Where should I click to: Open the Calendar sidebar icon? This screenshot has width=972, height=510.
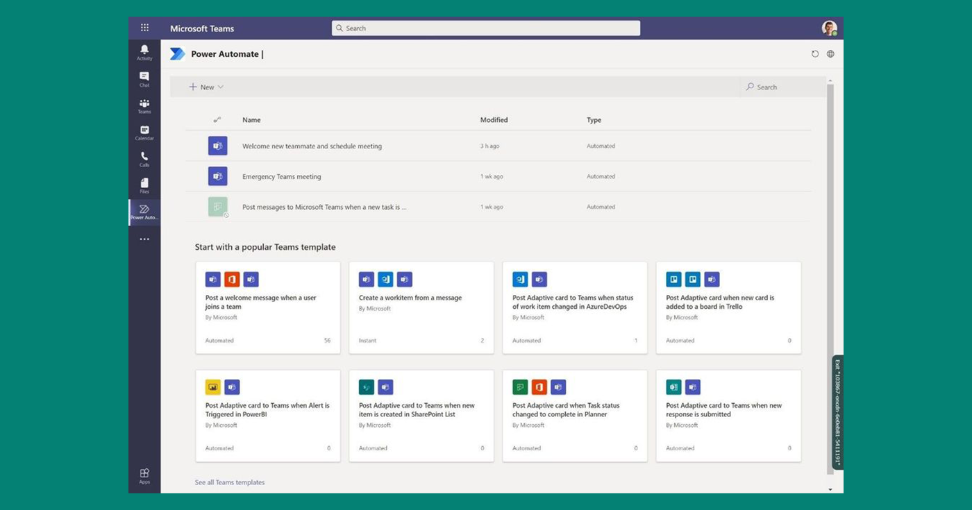[x=144, y=133]
